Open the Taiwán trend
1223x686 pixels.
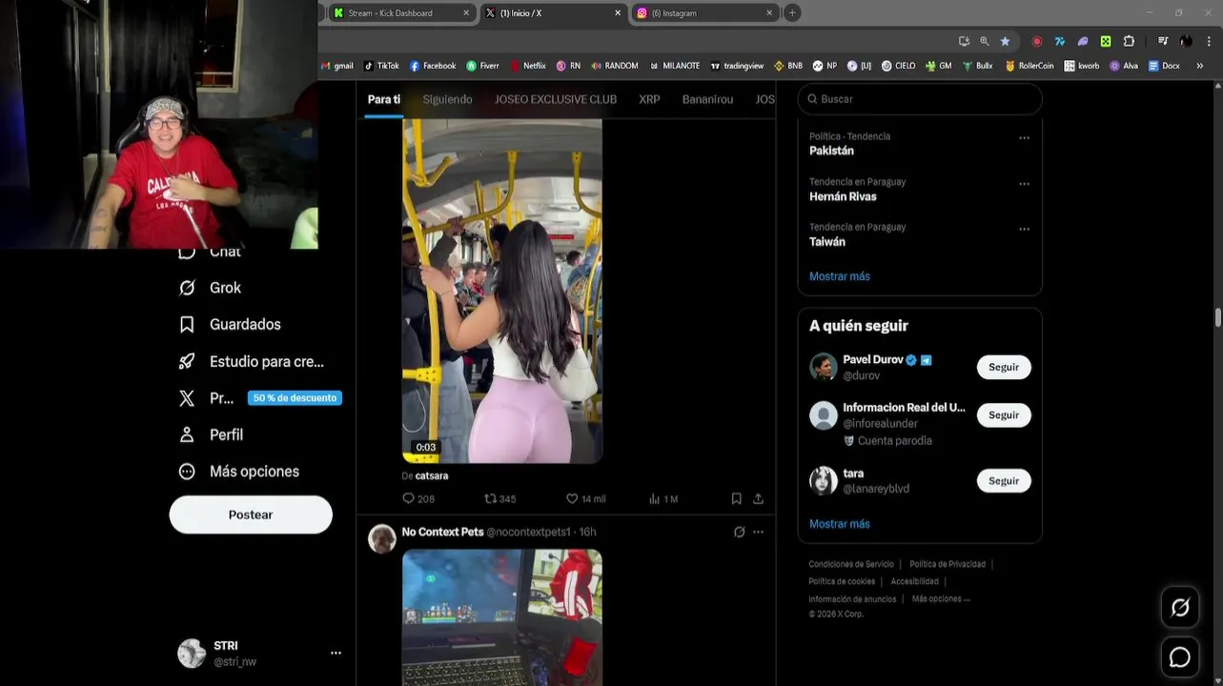point(827,242)
